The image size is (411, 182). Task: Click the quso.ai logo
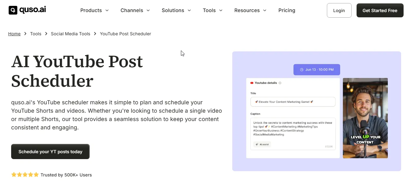click(27, 10)
